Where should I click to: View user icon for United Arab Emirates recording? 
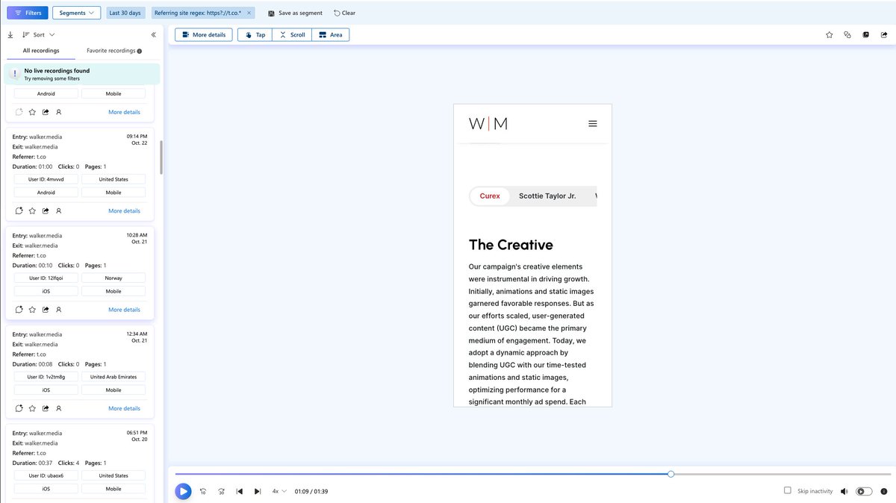tap(59, 408)
